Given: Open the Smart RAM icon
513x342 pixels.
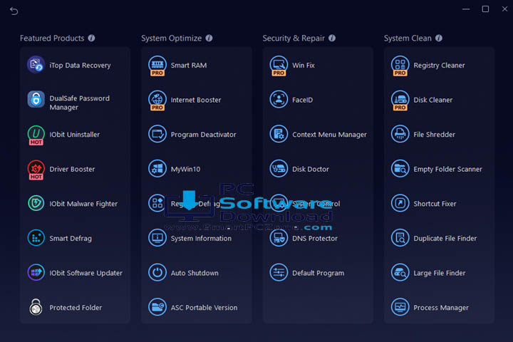Looking at the screenshot, I should point(157,66).
